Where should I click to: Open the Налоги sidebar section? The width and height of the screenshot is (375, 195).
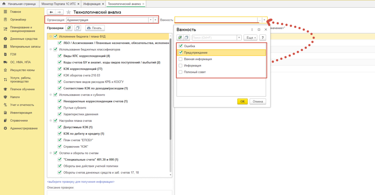[15, 97]
